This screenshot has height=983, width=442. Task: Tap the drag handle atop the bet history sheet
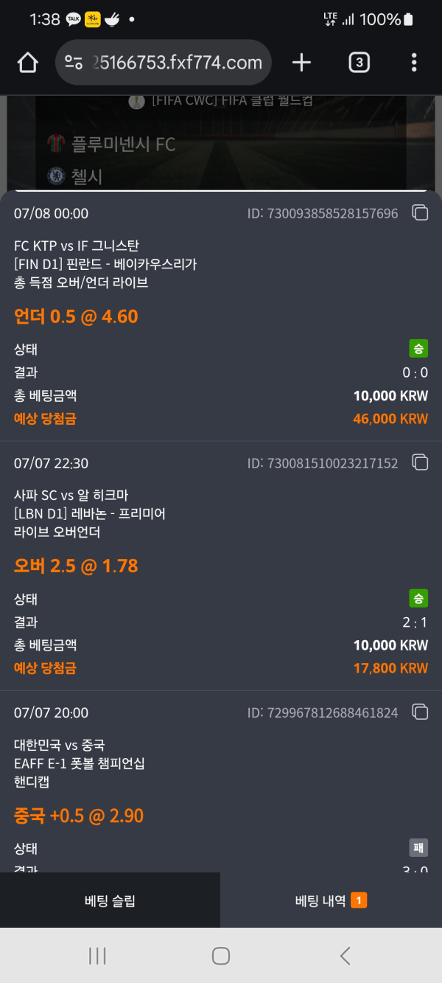[x=221, y=190]
